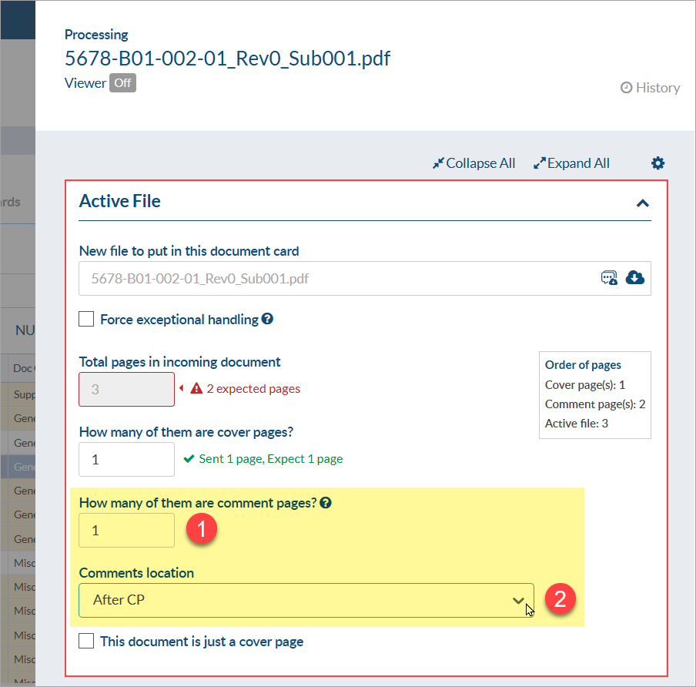This screenshot has height=687, width=696.
Task: Click the Order of pages heading
Action: 583,364
